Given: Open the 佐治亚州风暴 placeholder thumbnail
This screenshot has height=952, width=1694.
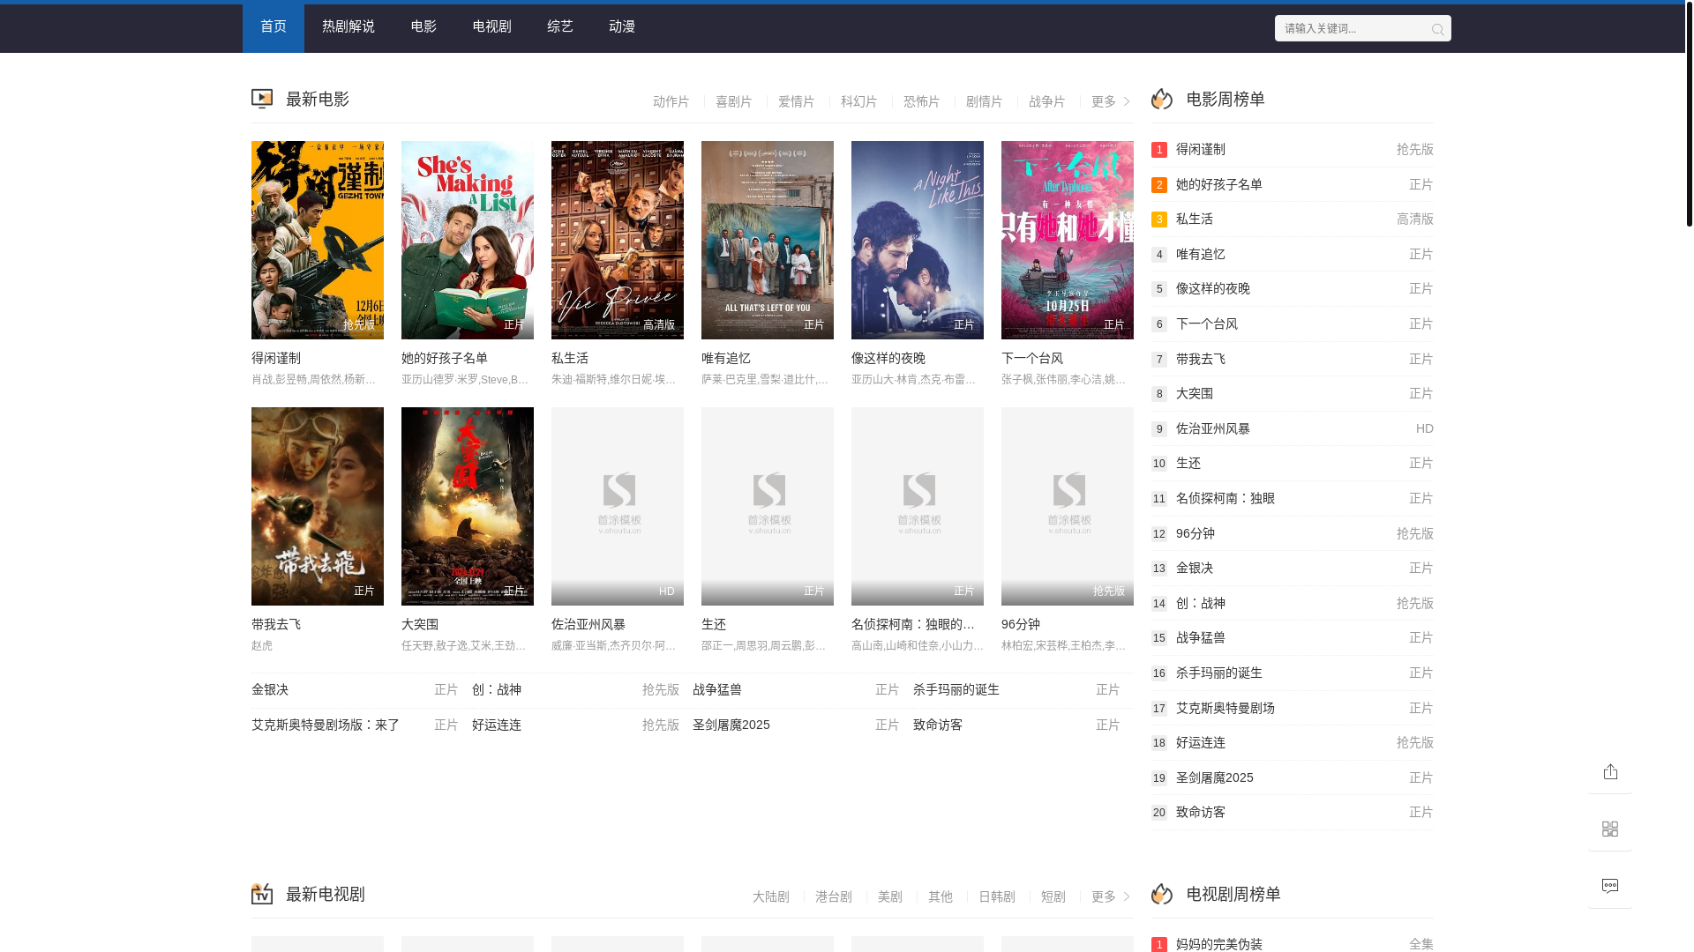Looking at the screenshot, I should point(618,506).
